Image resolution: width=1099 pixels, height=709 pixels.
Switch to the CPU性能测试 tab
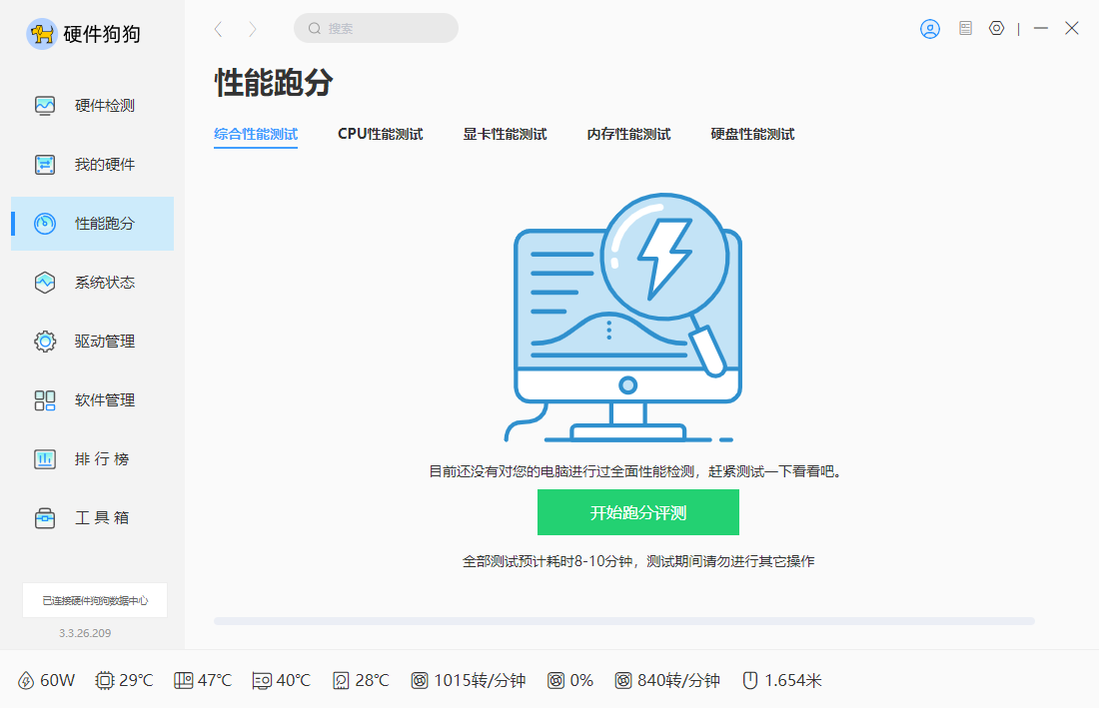click(380, 133)
